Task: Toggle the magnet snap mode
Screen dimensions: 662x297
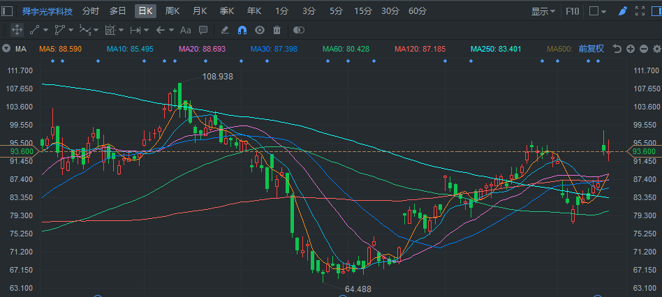Action: (x=242, y=30)
